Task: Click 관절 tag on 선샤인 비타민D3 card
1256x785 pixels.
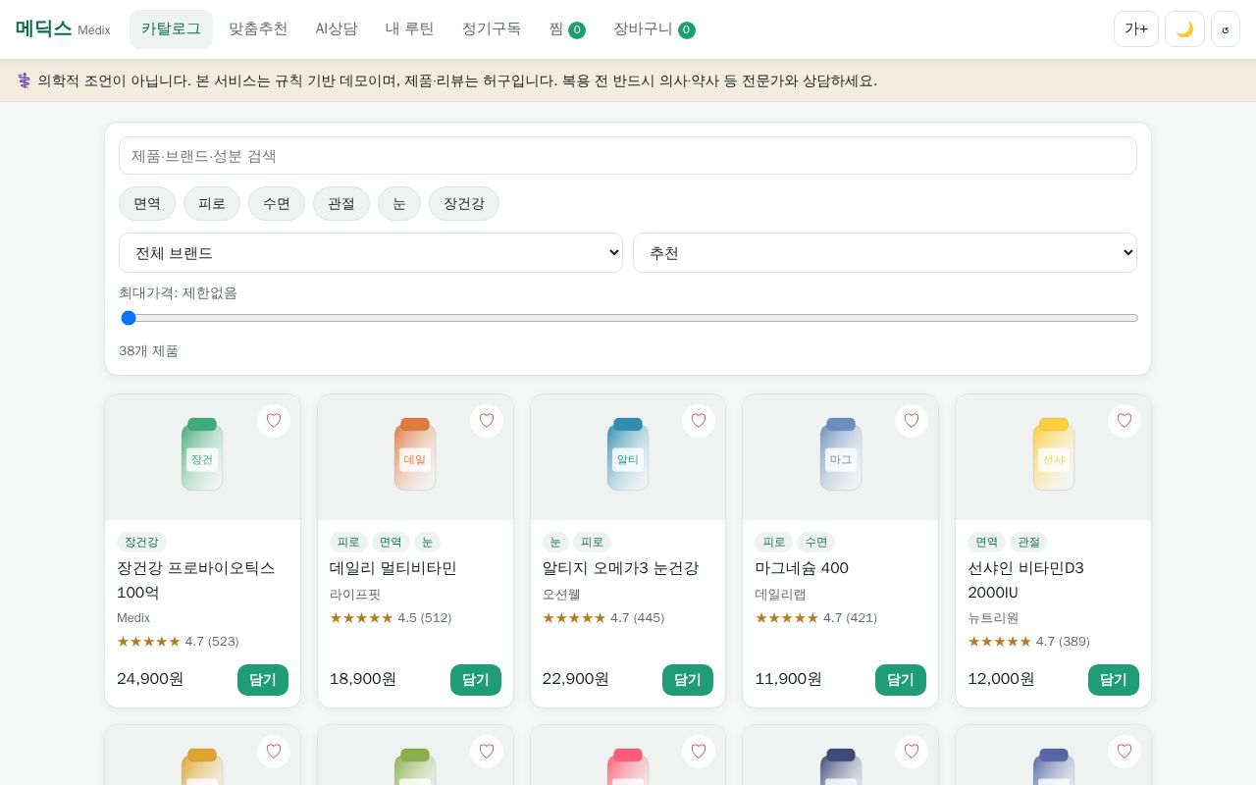Action: pos(1028,542)
